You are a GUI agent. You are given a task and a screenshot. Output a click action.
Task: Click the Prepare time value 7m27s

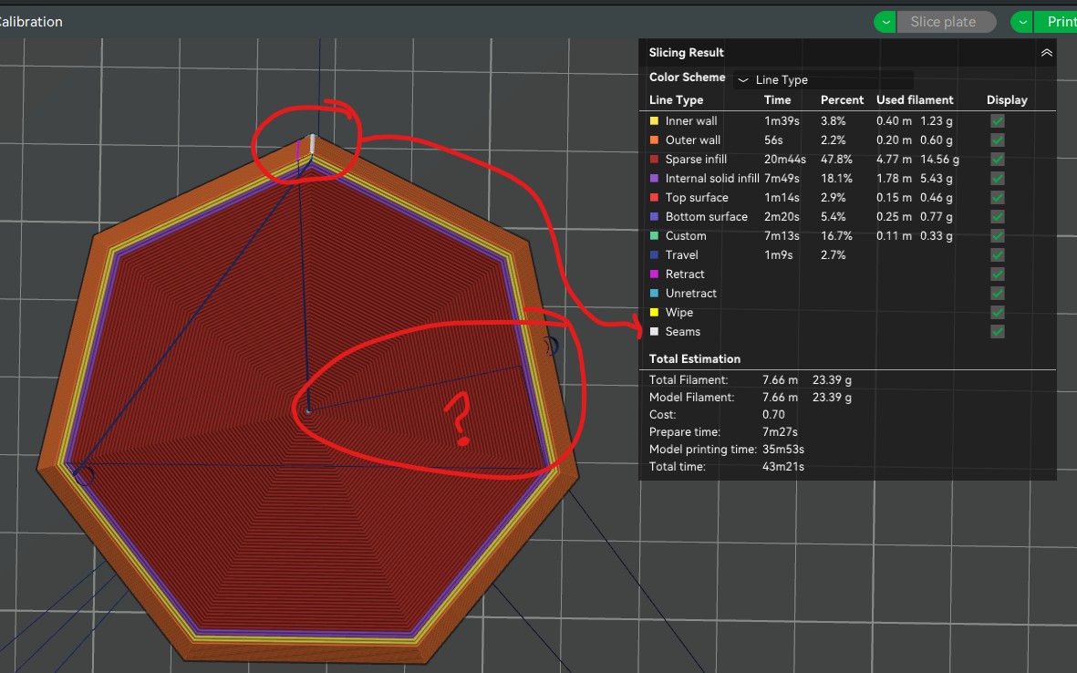[781, 432]
